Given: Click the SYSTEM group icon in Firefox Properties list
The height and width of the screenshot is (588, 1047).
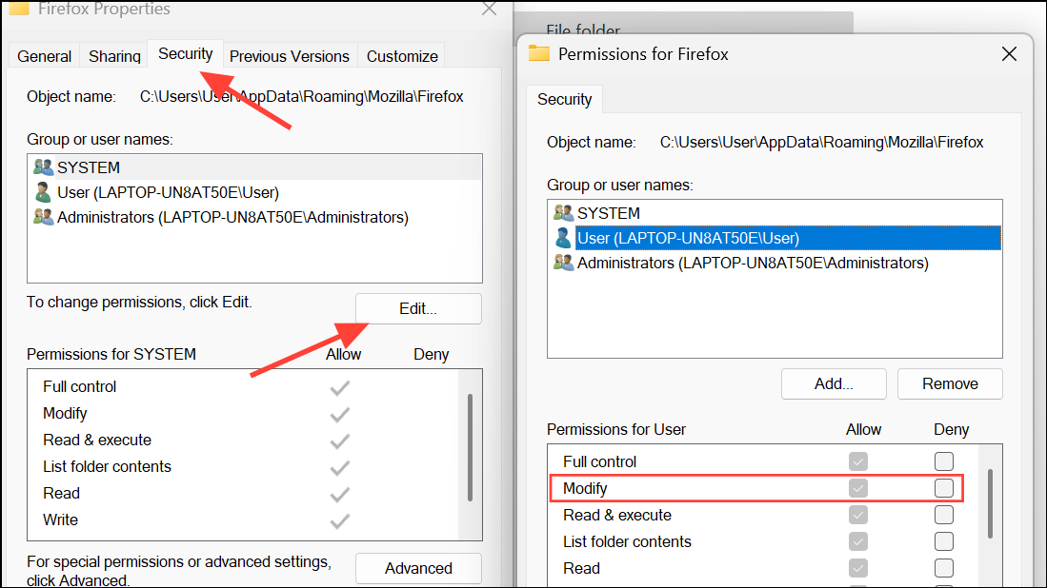Looking at the screenshot, I should 44,167.
